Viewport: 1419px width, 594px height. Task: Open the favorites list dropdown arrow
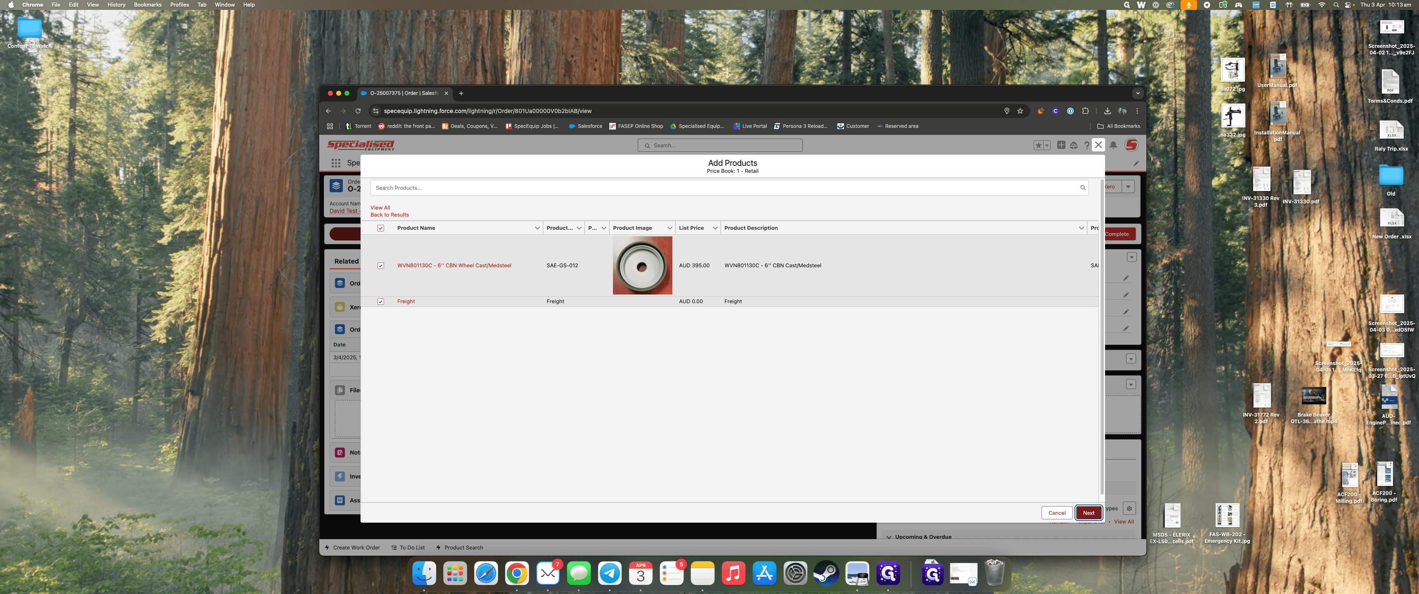(x=1047, y=146)
